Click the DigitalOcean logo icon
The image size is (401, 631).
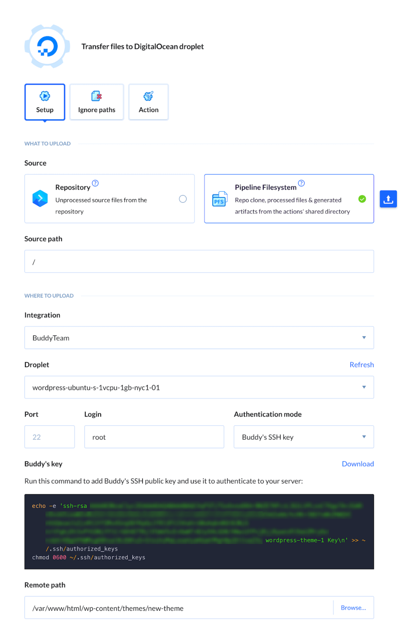(47, 47)
